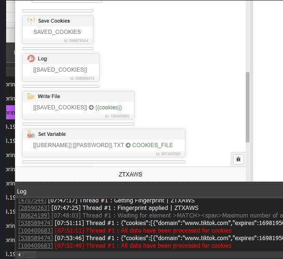Select the Save Cookies action title
Image resolution: width=283 pixels, height=259 pixels.
54,21
